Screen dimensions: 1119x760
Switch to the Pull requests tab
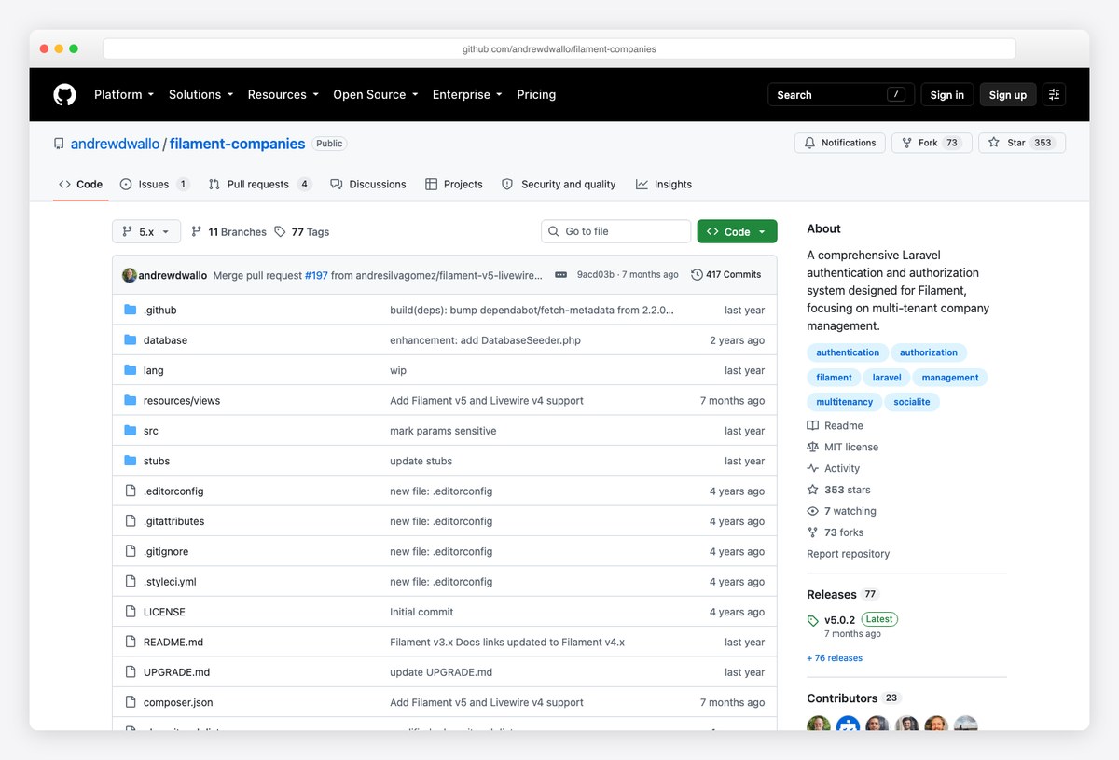[x=260, y=185]
